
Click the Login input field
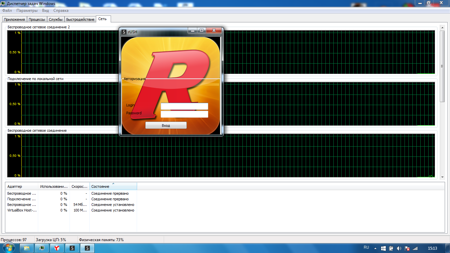(x=184, y=106)
